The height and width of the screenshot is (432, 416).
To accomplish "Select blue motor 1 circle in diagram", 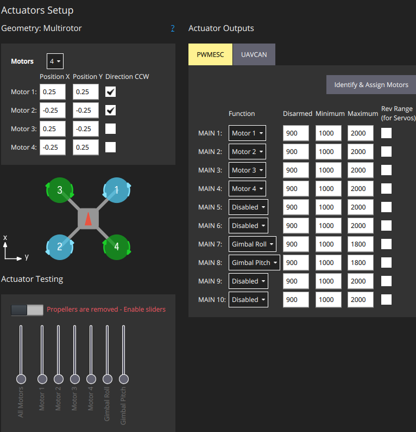I will (x=117, y=190).
